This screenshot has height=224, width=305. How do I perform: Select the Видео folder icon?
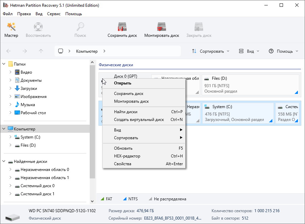tap(17, 72)
